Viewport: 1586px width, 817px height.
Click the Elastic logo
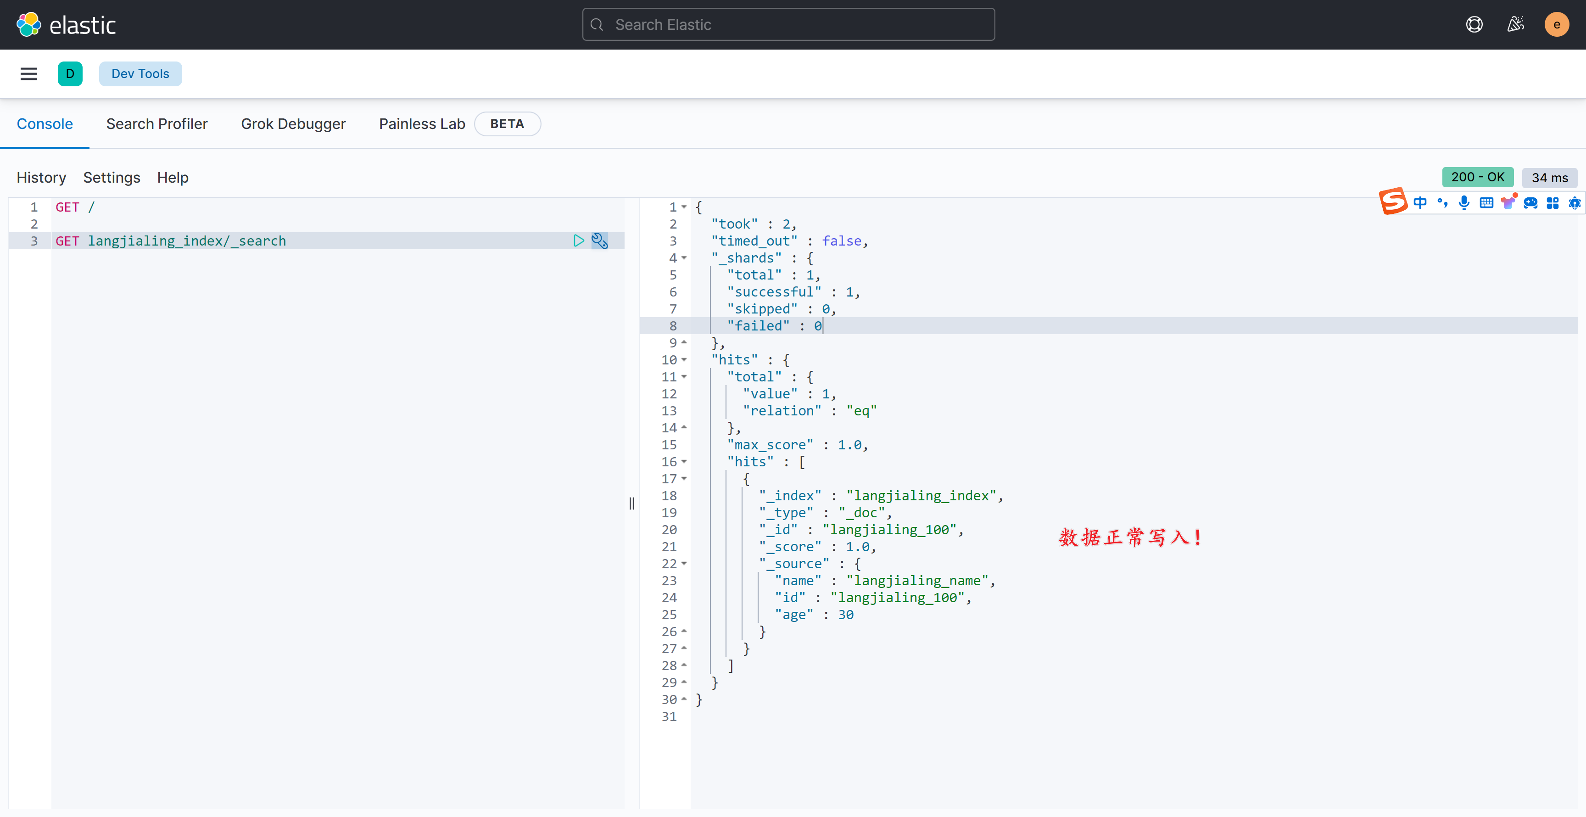coord(66,25)
